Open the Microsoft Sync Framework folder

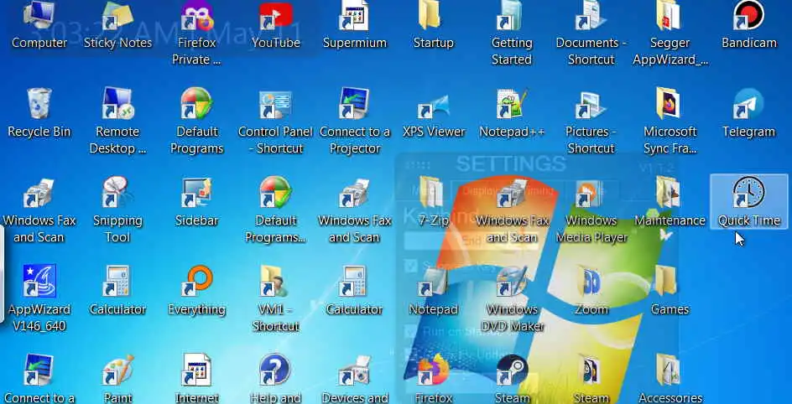670,103
